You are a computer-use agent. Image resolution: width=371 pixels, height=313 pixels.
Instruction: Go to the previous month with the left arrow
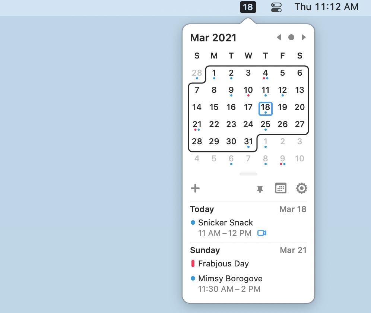coord(279,37)
